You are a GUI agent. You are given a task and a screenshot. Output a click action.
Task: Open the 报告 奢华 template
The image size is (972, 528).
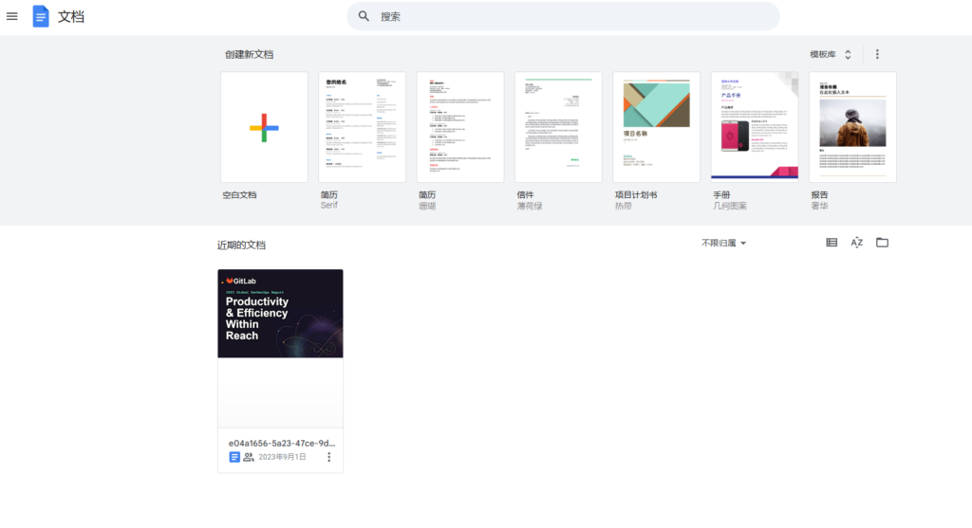pos(852,127)
